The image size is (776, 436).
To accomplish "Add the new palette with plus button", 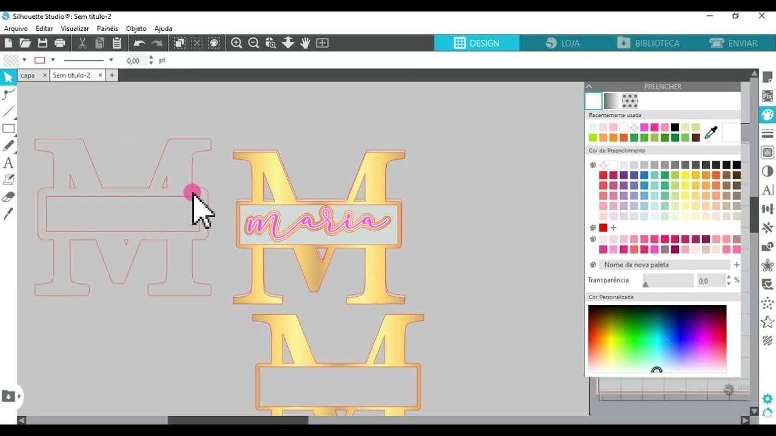I will click(737, 265).
